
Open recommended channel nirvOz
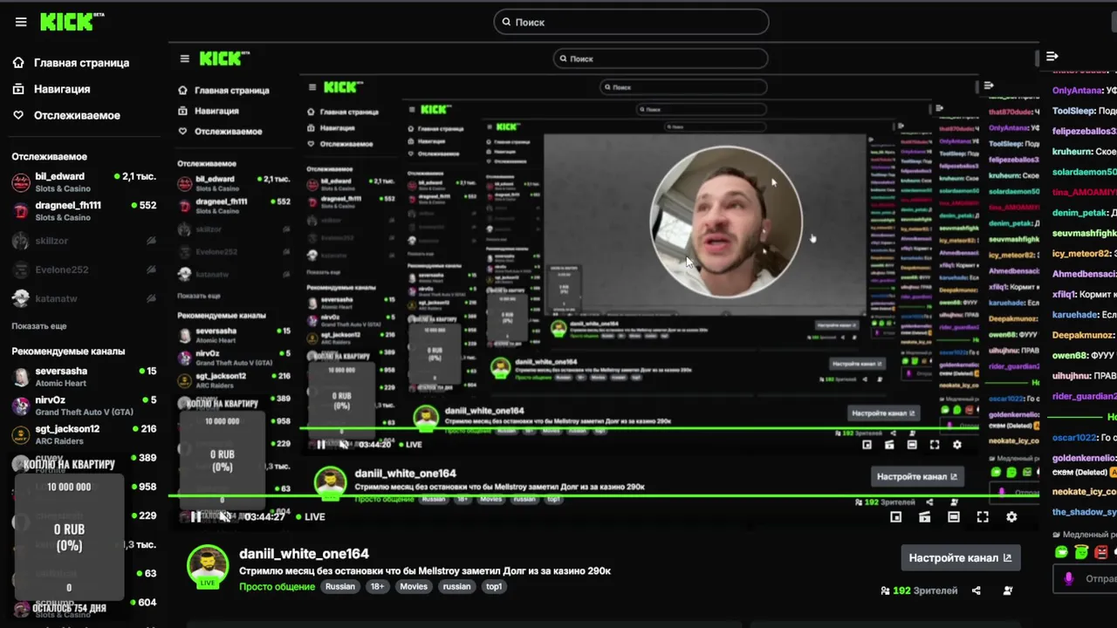(84, 406)
